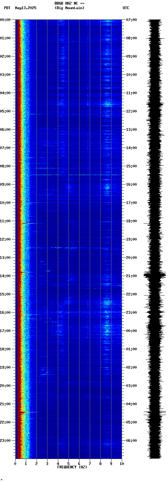Click the UTC '14:00' time label
Image resolution: width=168 pixels, height=483 pixels.
click(x=131, y=148)
